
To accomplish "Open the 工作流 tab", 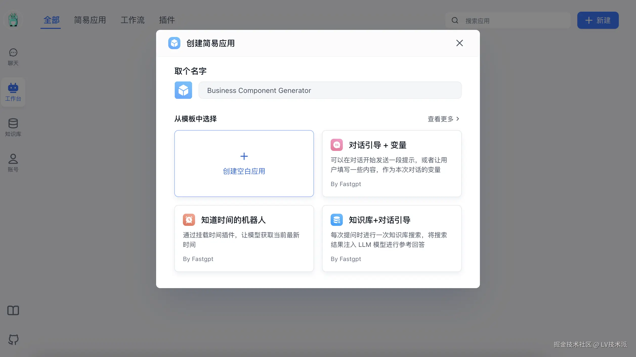I will click(x=132, y=20).
